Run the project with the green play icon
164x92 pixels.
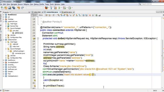59,8
